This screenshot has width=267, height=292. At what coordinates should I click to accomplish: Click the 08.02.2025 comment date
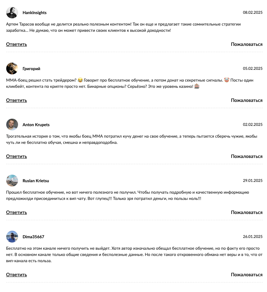click(x=253, y=12)
